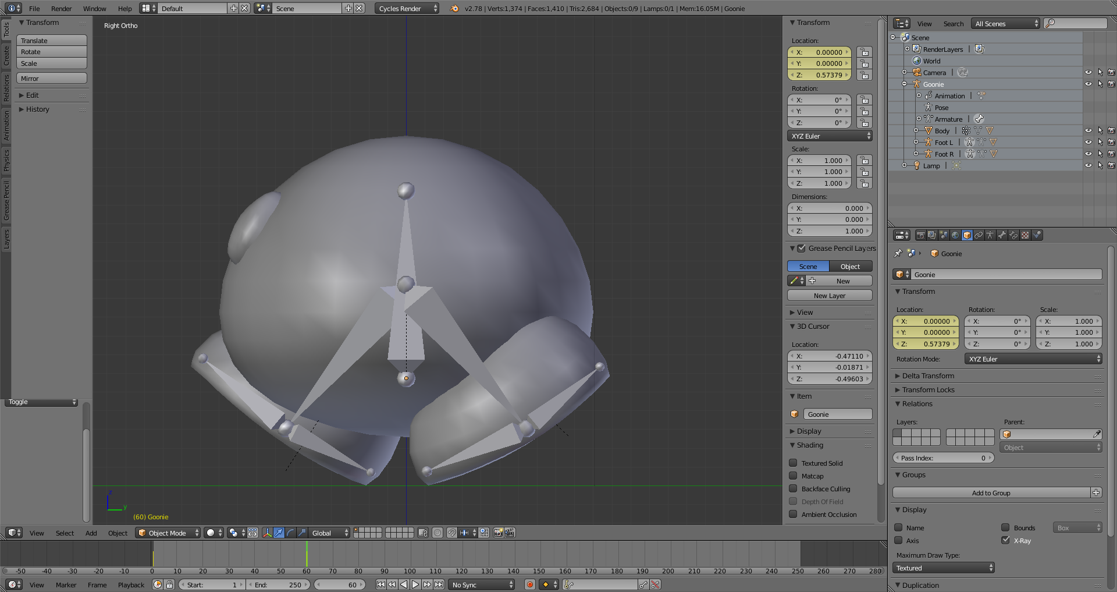Open the Texture properties tab (checker icon)
1117x592 pixels.
pyautogui.click(x=1025, y=235)
